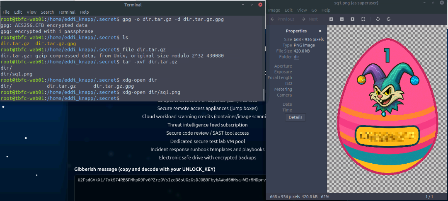Image resolution: width=448 pixels, height=201 pixels.
Task: Rotate image counterclockwise with the toolbar icon
Action: click(x=378, y=19)
